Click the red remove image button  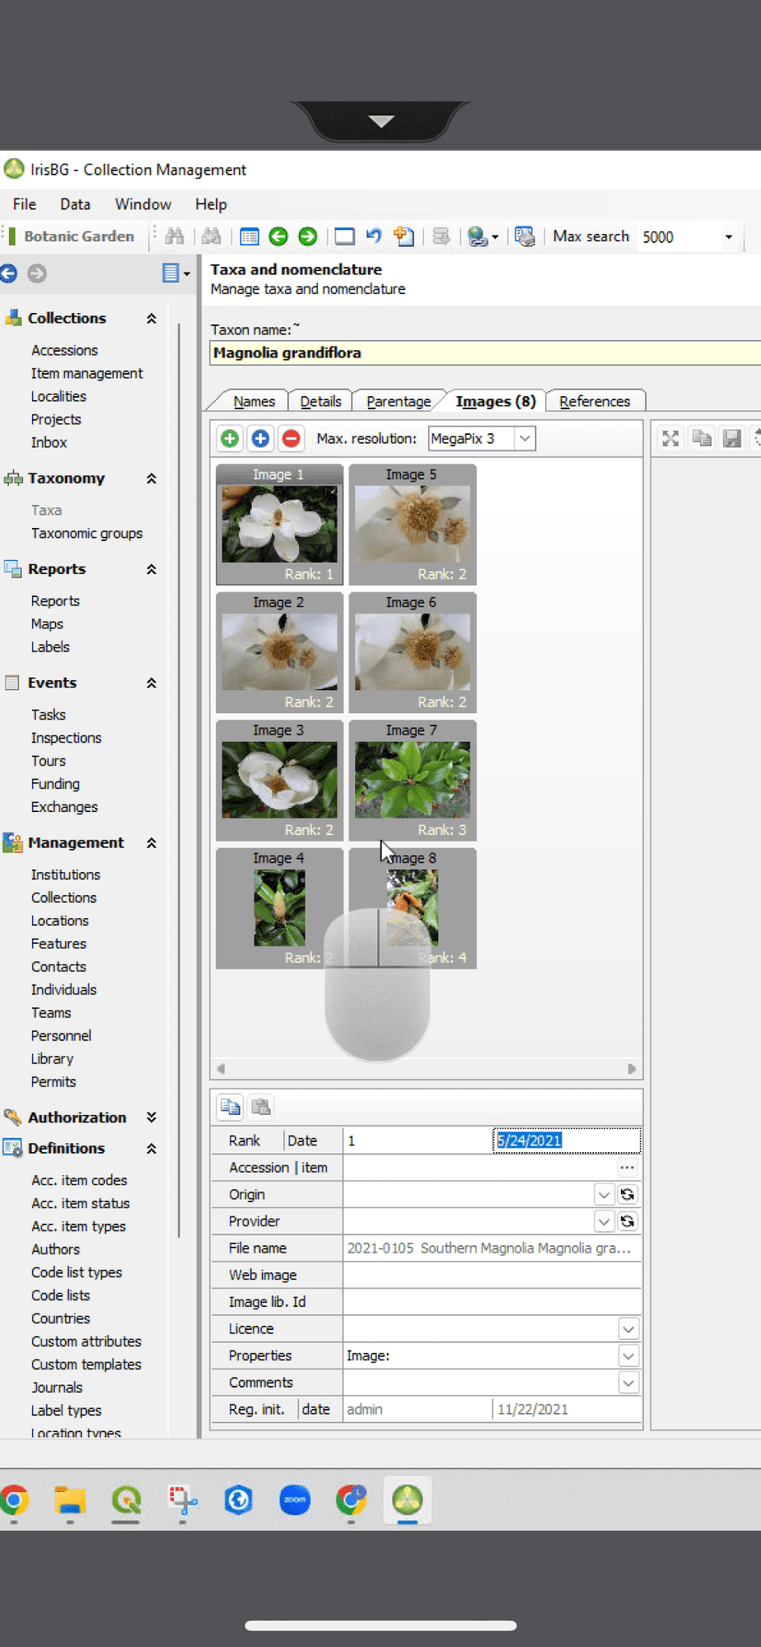click(x=291, y=439)
